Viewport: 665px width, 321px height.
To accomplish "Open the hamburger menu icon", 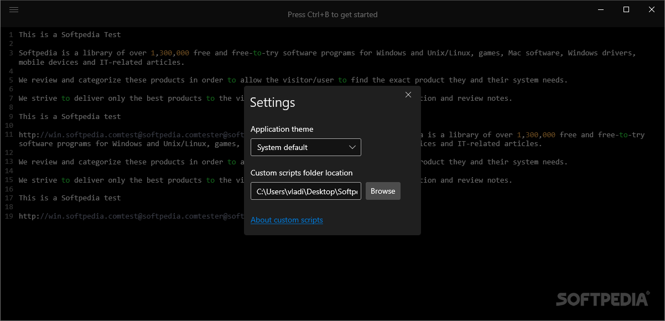I will 14,9.
